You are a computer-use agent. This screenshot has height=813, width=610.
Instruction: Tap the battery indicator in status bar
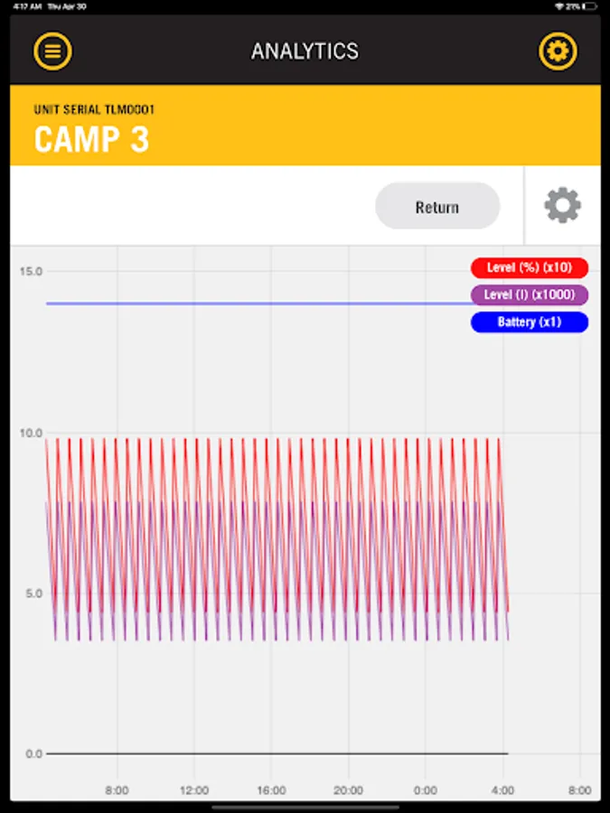pos(590,6)
